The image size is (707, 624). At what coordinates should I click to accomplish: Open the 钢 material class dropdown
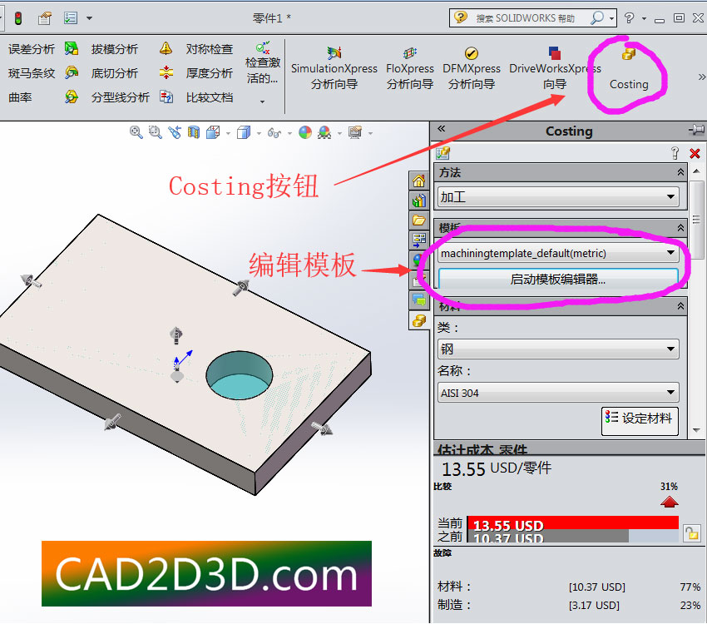point(558,349)
